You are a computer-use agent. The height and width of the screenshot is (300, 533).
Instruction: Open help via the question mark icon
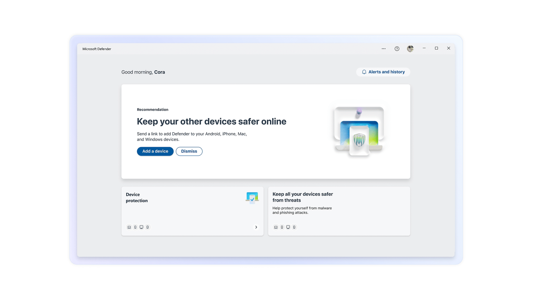click(397, 49)
